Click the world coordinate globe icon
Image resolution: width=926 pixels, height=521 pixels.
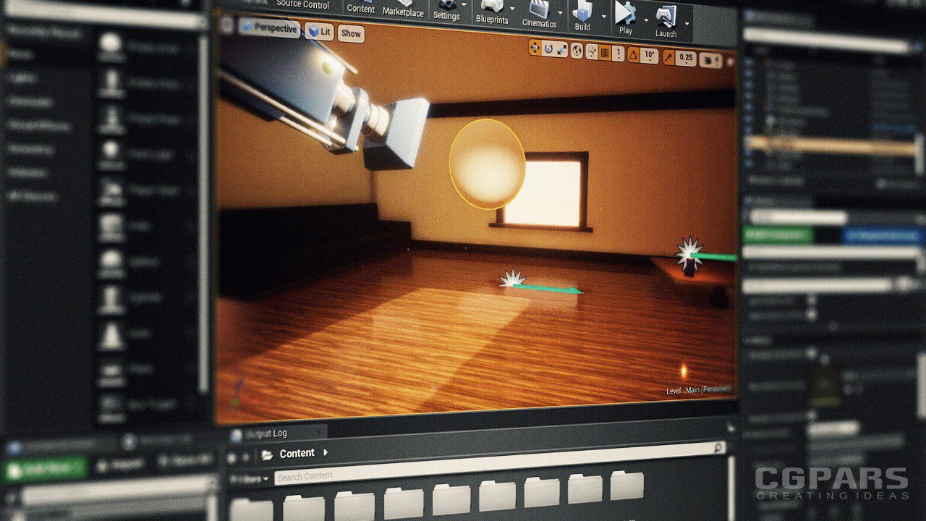577,51
